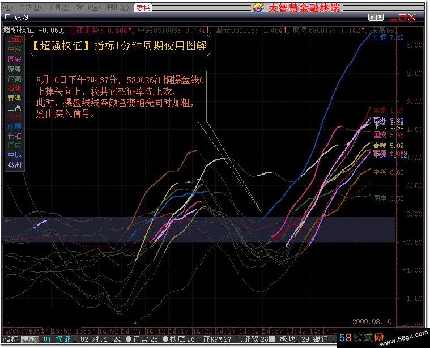
Task: Click the 国电 3.56 line end label
Action: pos(388,198)
